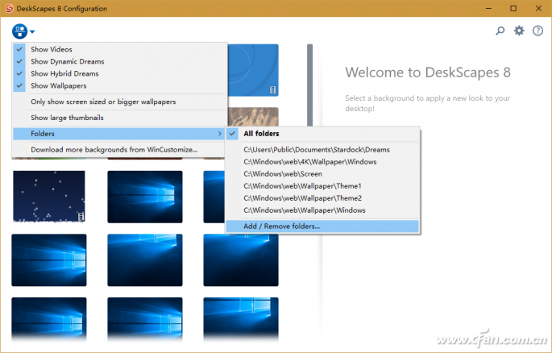Choose the Wallpaper\Theme2 folder path

(x=322, y=198)
